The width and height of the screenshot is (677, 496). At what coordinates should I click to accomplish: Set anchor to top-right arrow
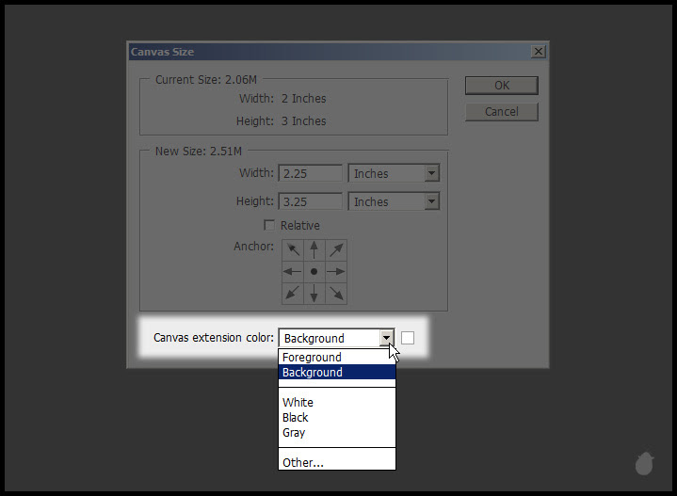point(336,250)
